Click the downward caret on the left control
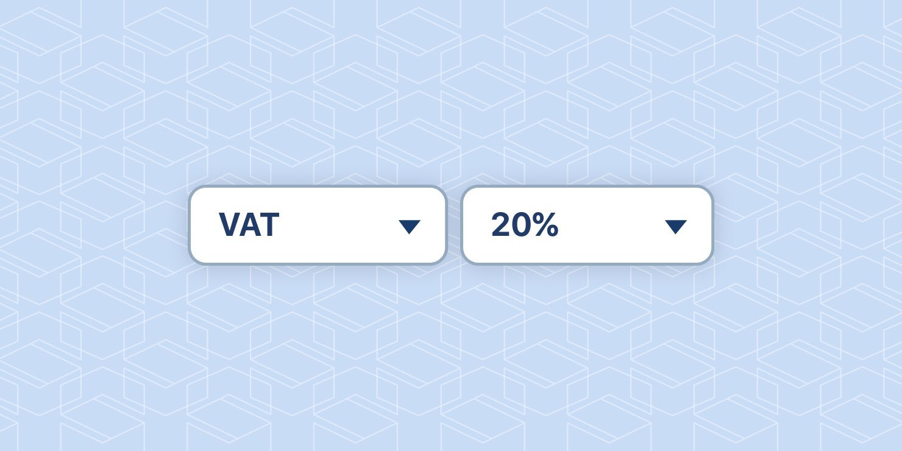 click(410, 225)
